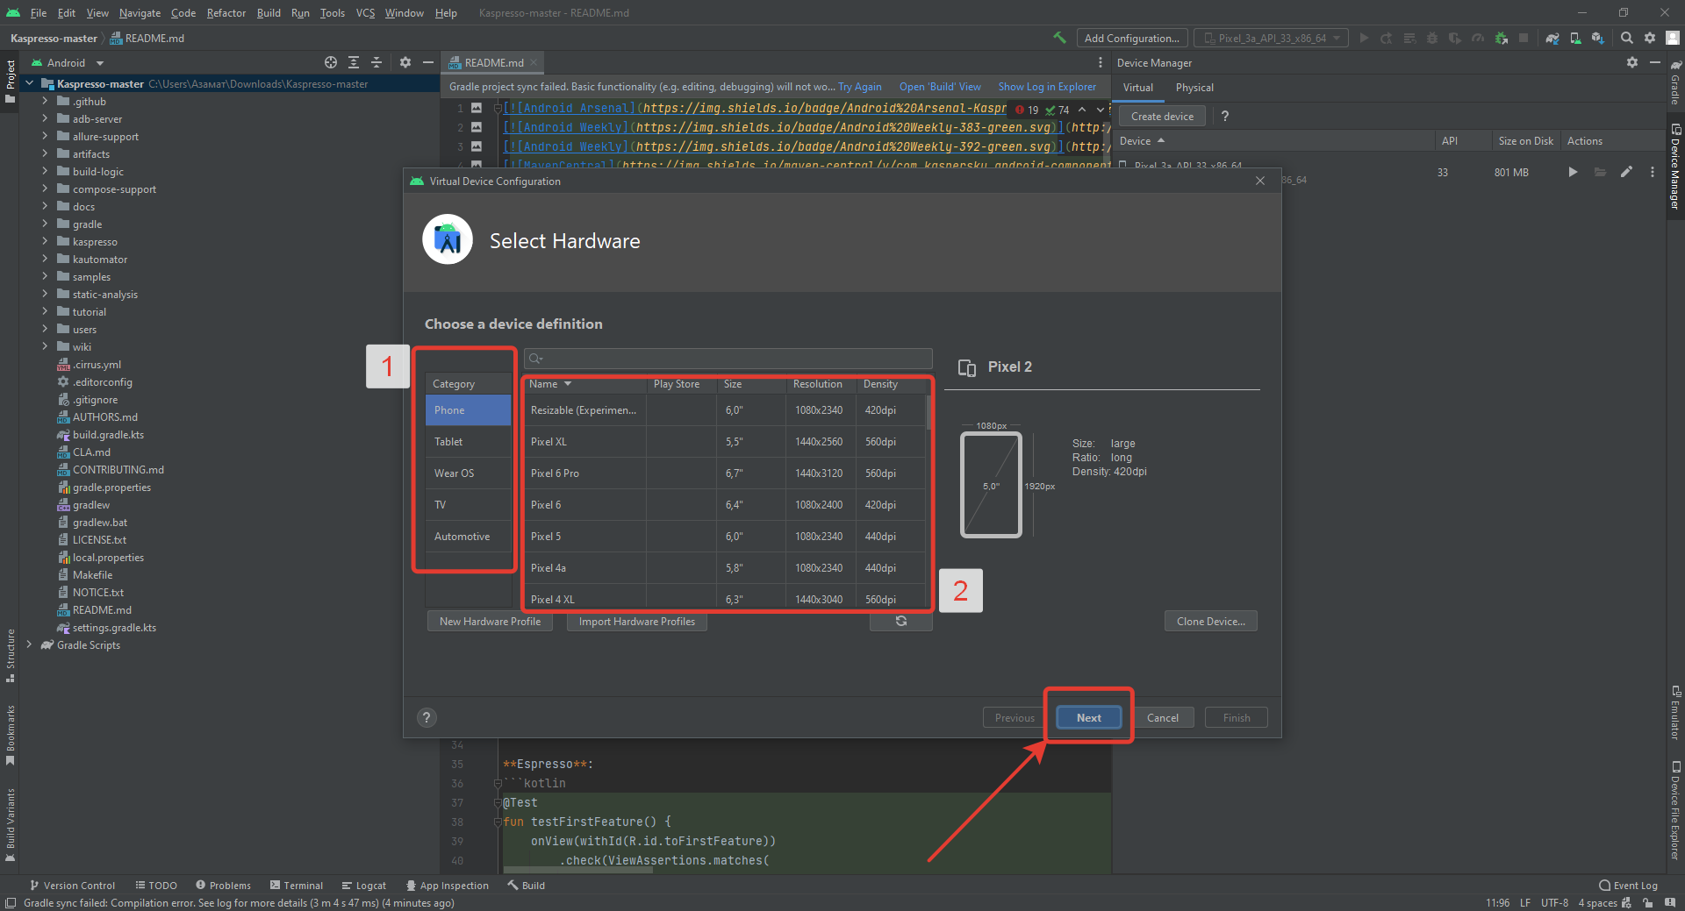
Task: Open editor tab options three-dot menu
Action: [1100, 62]
